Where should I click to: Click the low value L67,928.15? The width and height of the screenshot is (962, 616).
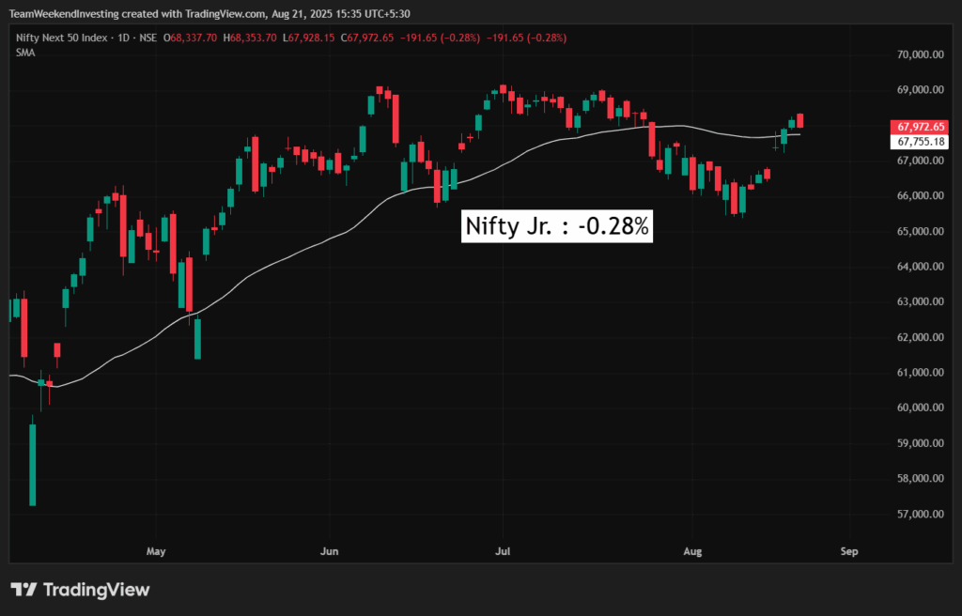tap(308, 38)
